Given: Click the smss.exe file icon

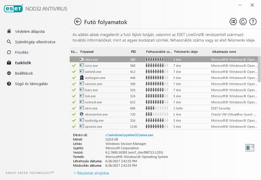Looking at the screenshot, I should 82,59.
